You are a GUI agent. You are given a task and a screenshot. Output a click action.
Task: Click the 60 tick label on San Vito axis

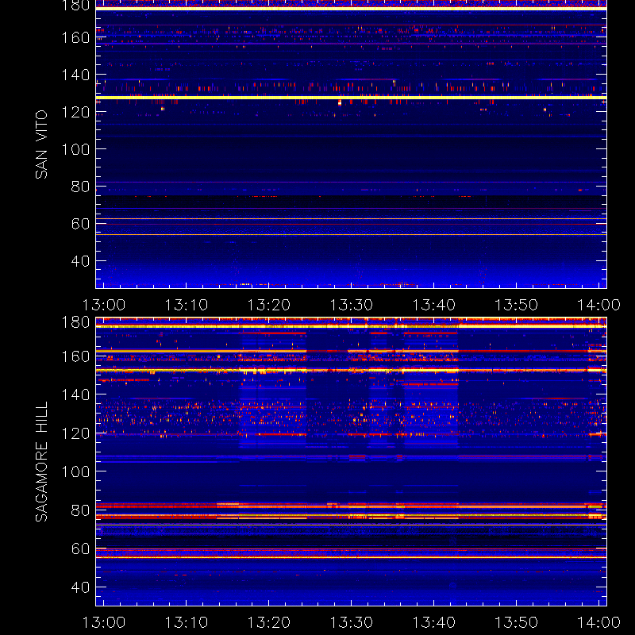[81, 224]
